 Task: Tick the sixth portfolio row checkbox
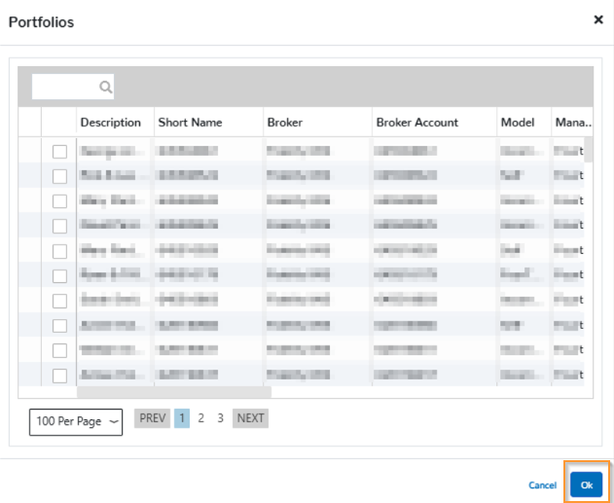point(59,276)
